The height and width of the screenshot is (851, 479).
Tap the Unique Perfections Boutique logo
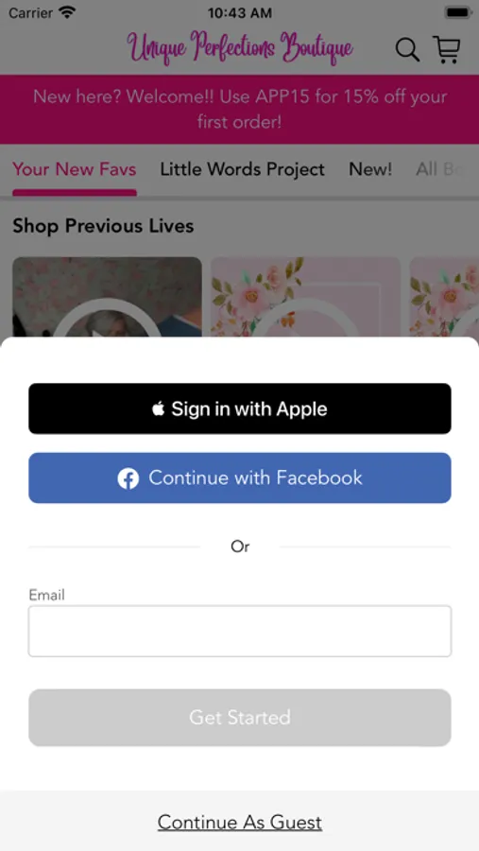tap(240, 48)
